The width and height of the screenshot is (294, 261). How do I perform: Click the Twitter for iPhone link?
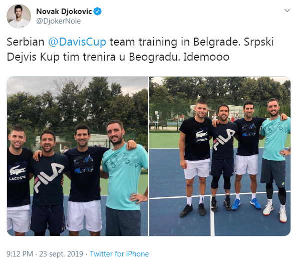click(119, 254)
